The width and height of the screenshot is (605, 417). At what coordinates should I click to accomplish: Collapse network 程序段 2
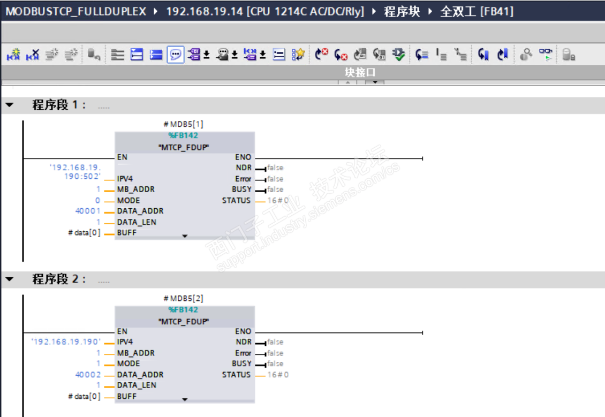coord(10,279)
